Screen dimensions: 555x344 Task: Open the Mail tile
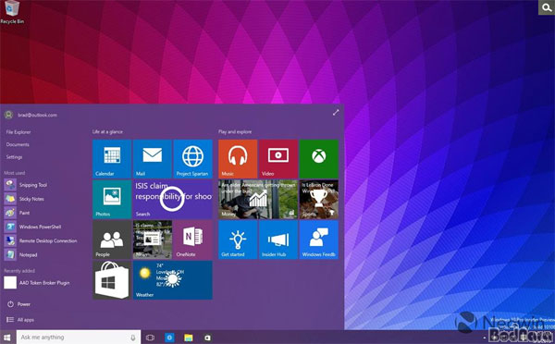pyautogui.click(x=153, y=158)
